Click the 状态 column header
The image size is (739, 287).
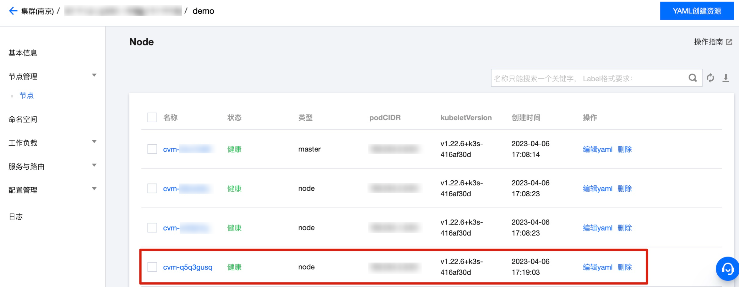234,118
